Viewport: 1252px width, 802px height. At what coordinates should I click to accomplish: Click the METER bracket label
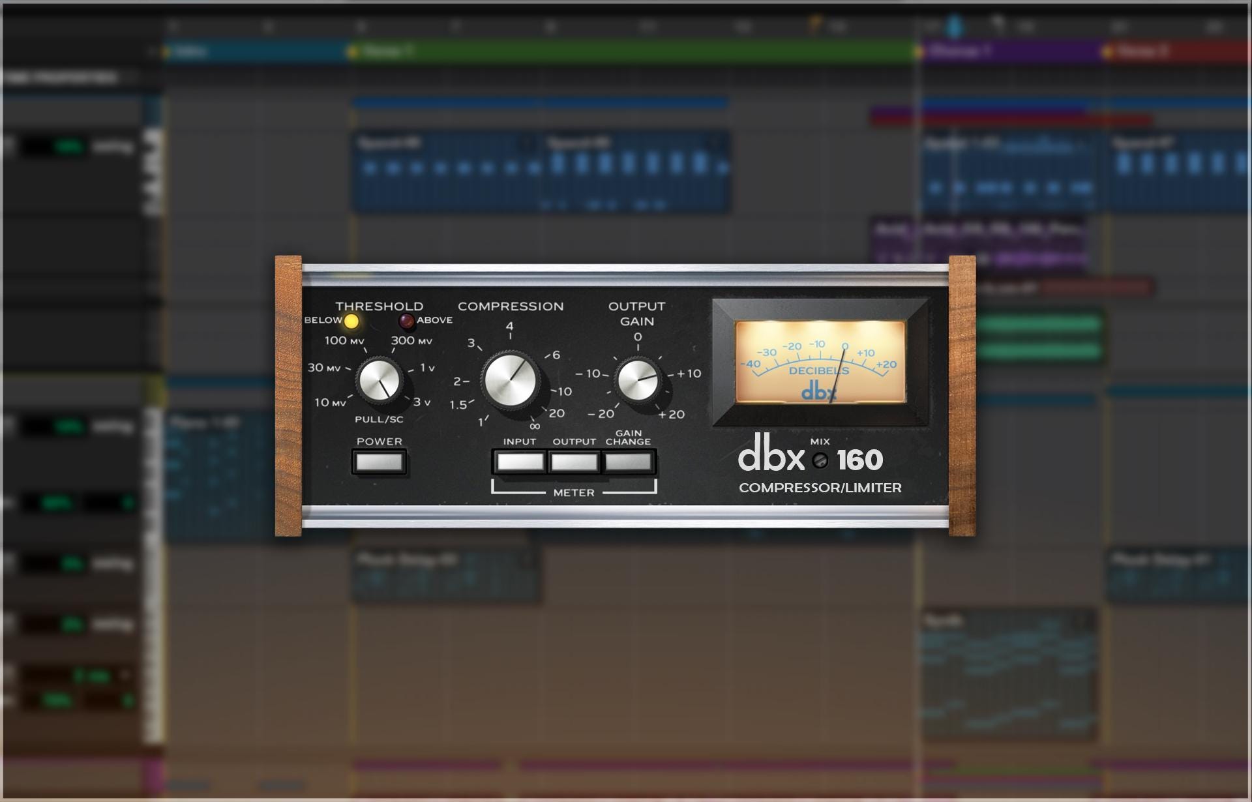(574, 493)
